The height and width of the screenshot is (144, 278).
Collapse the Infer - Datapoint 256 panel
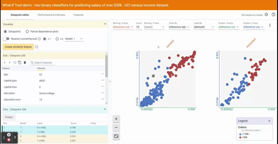pyautogui.click(x=105, y=109)
